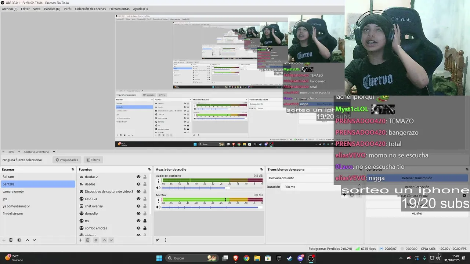Unlock the combo emotes source
Viewport: 470px width, 264px height.
point(145,228)
